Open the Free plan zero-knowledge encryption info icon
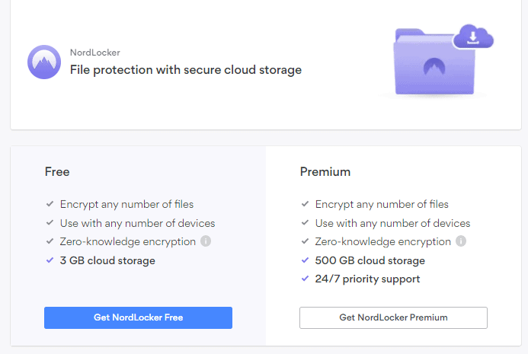The image size is (528, 354). coord(206,242)
